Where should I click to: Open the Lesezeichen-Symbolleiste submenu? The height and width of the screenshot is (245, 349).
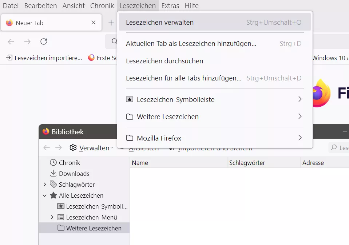(x=215, y=99)
